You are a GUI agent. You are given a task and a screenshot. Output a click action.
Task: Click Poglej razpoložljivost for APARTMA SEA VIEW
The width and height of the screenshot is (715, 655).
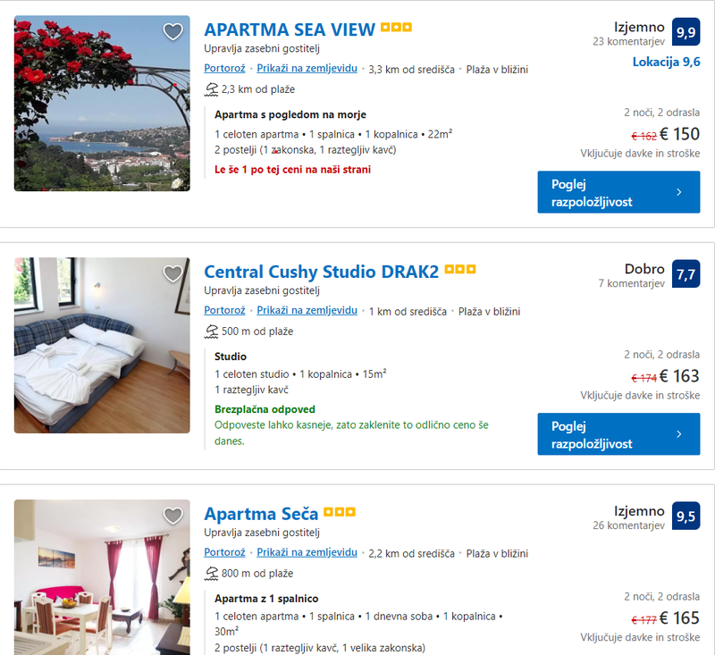click(x=618, y=192)
